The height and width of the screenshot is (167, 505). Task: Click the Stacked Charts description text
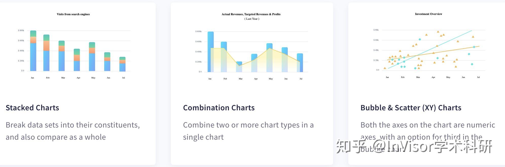click(x=73, y=131)
